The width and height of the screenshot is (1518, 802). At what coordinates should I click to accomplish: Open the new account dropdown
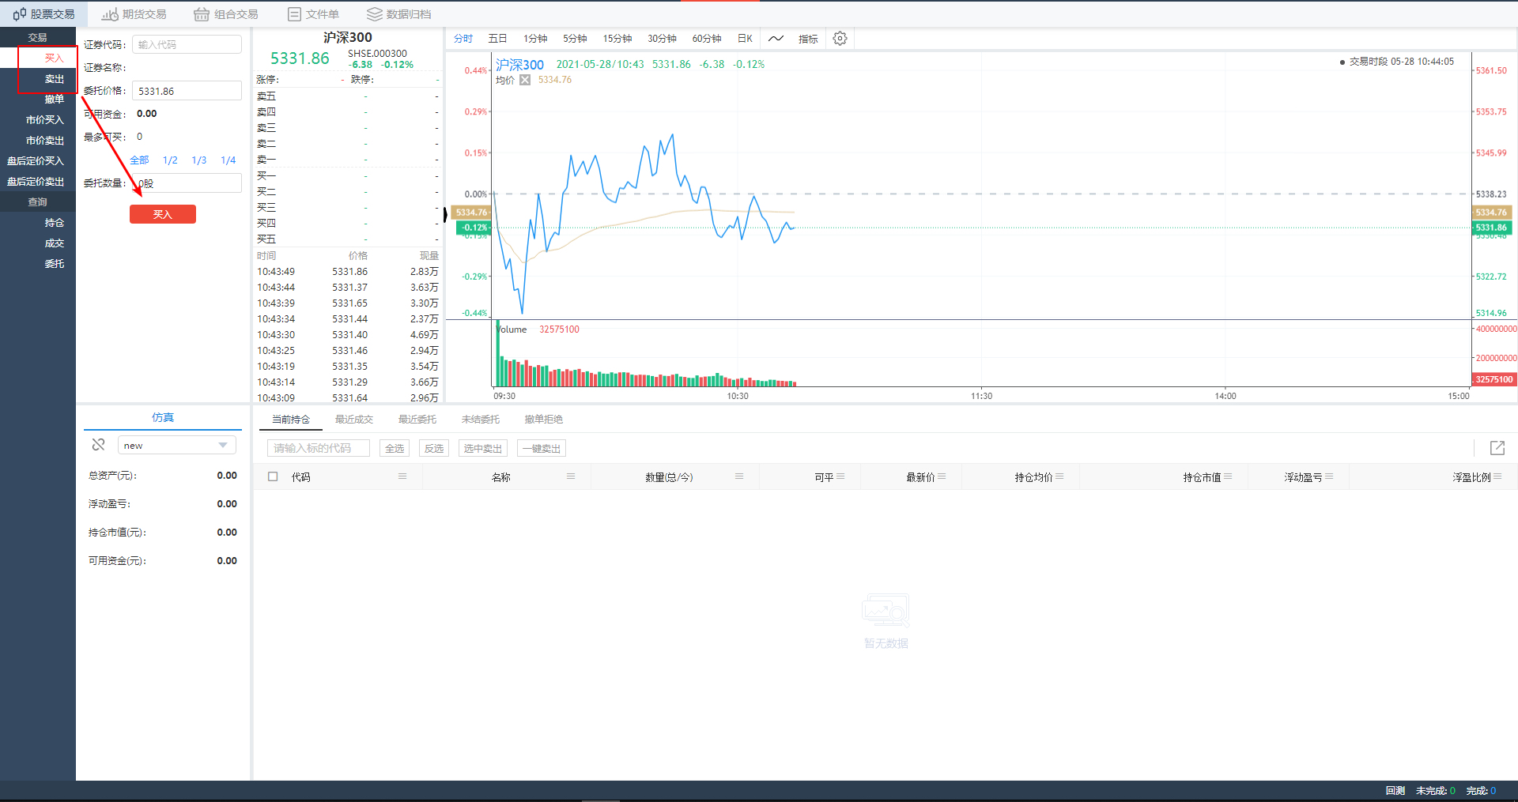pyautogui.click(x=177, y=446)
